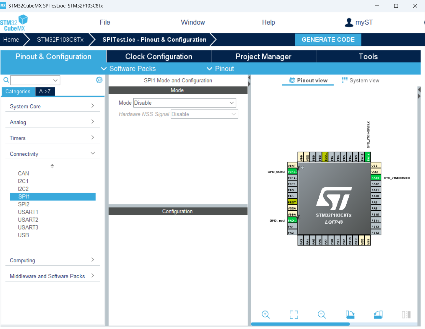Select SPI2 peripheral

[24, 204]
